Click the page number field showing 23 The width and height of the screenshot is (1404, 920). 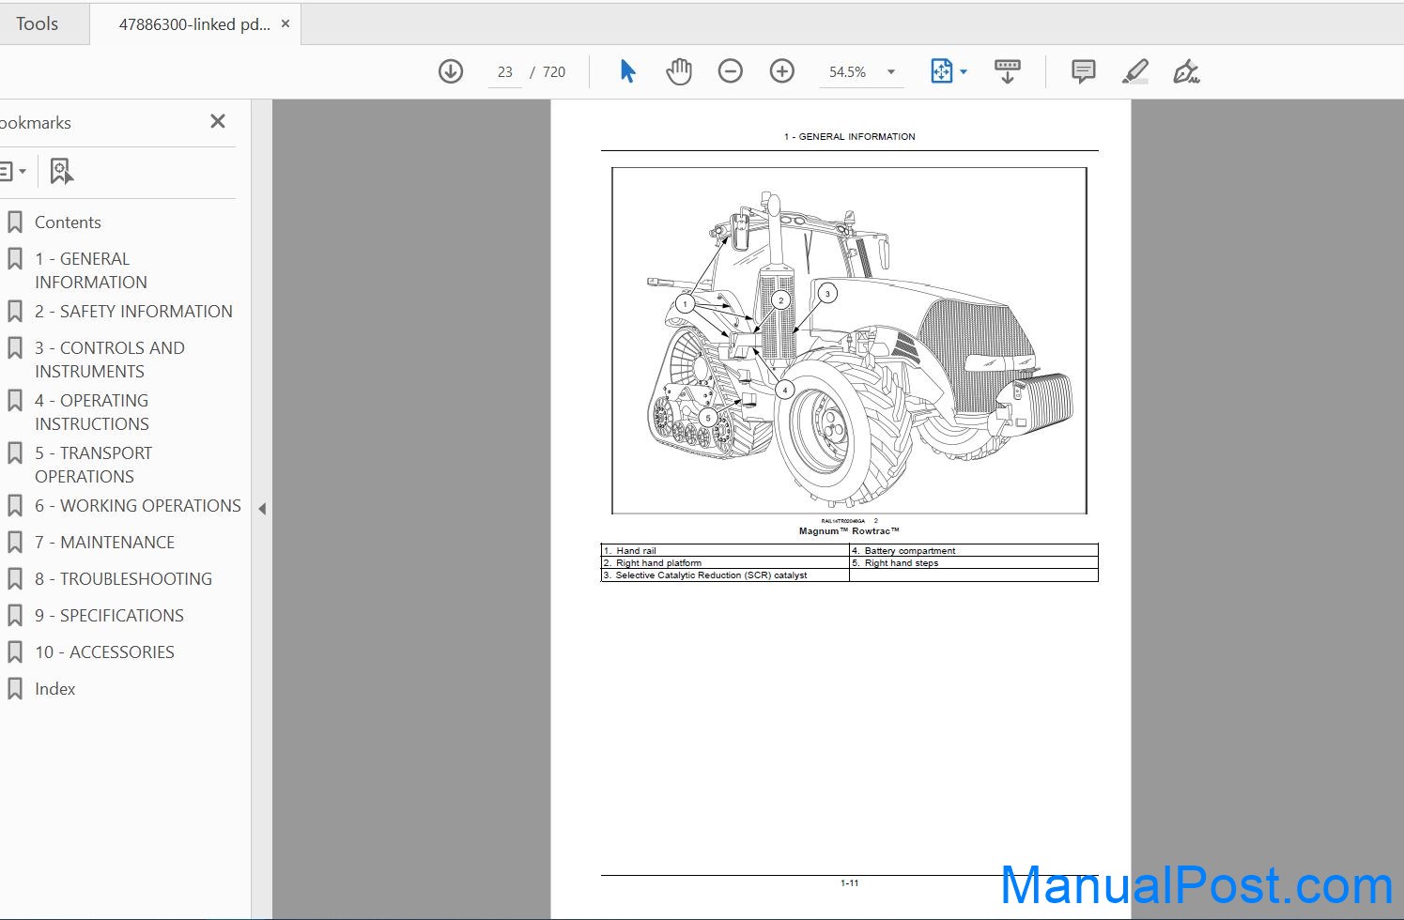point(505,72)
